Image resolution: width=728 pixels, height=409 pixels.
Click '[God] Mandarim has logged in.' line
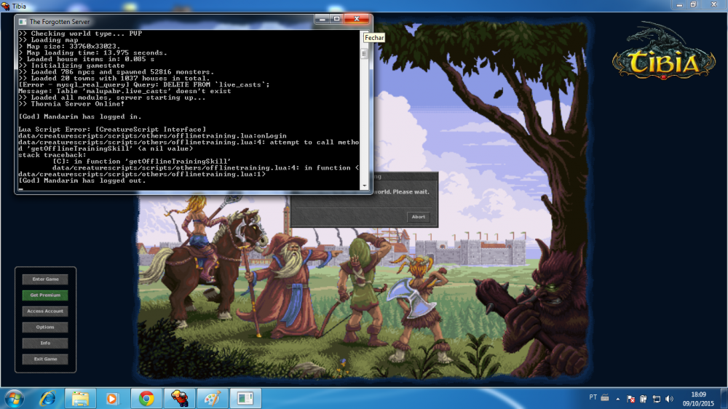pos(80,116)
